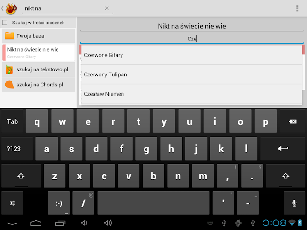Tap the letter r key

pos(113,121)
